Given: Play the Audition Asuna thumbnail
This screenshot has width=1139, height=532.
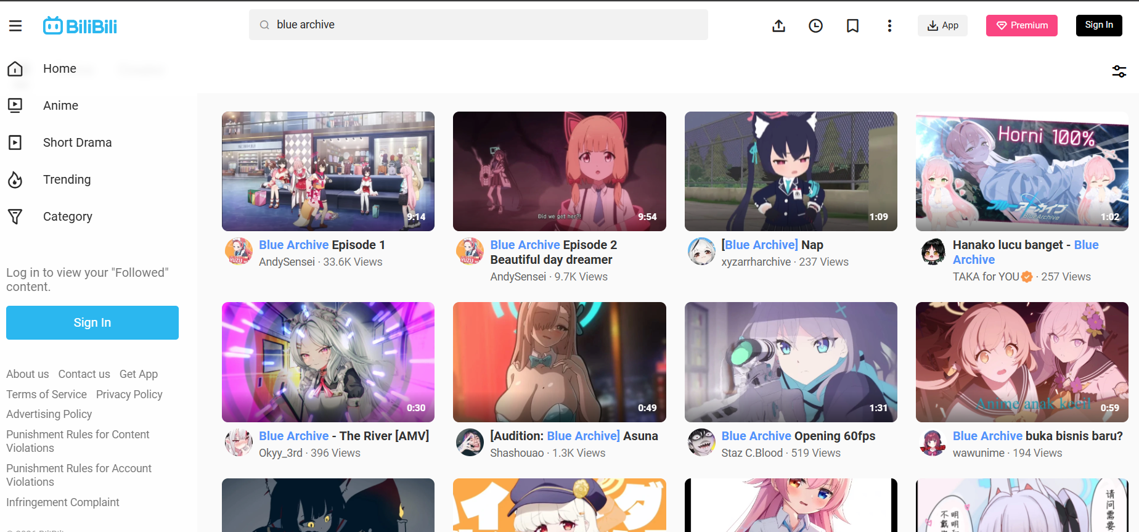Looking at the screenshot, I should [560, 362].
